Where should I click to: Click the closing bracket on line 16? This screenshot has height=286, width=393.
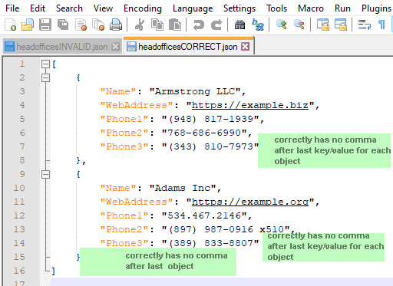coord(53,271)
